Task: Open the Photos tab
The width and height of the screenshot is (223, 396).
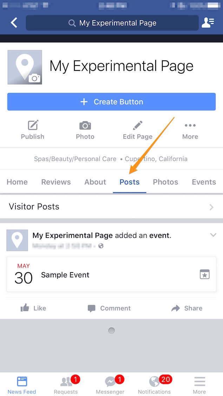Action: tap(165, 182)
